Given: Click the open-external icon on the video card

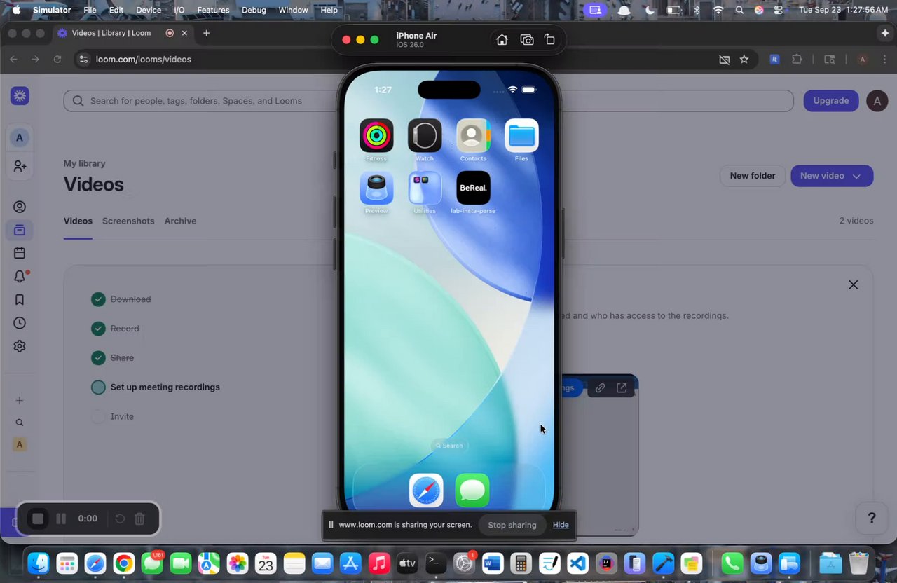Looking at the screenshot, I should click(622, 387).
